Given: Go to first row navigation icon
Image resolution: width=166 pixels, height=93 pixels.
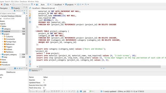Looking at the screenshot, I should coord(62,91).
